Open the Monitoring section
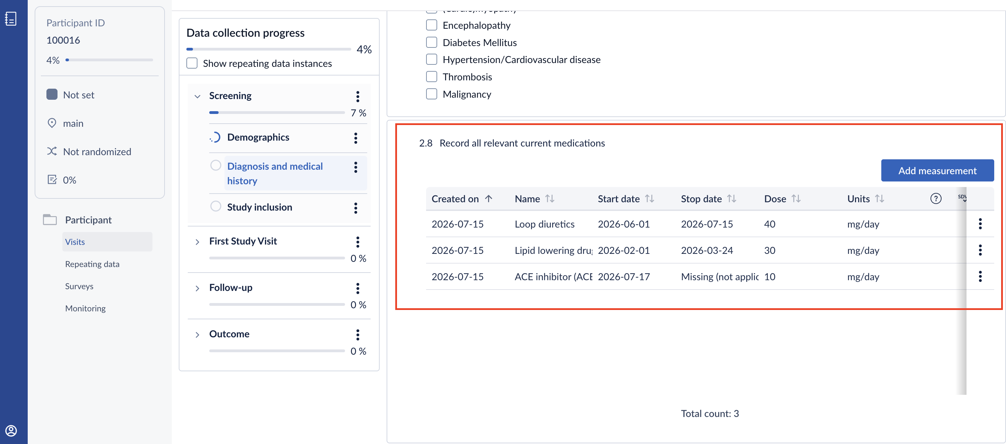 click(x=85, y=309)
